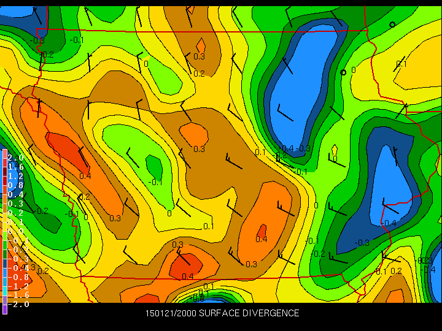
Task: Click the cyan legend swatch beside -1.6
Action: click(4, 295)
